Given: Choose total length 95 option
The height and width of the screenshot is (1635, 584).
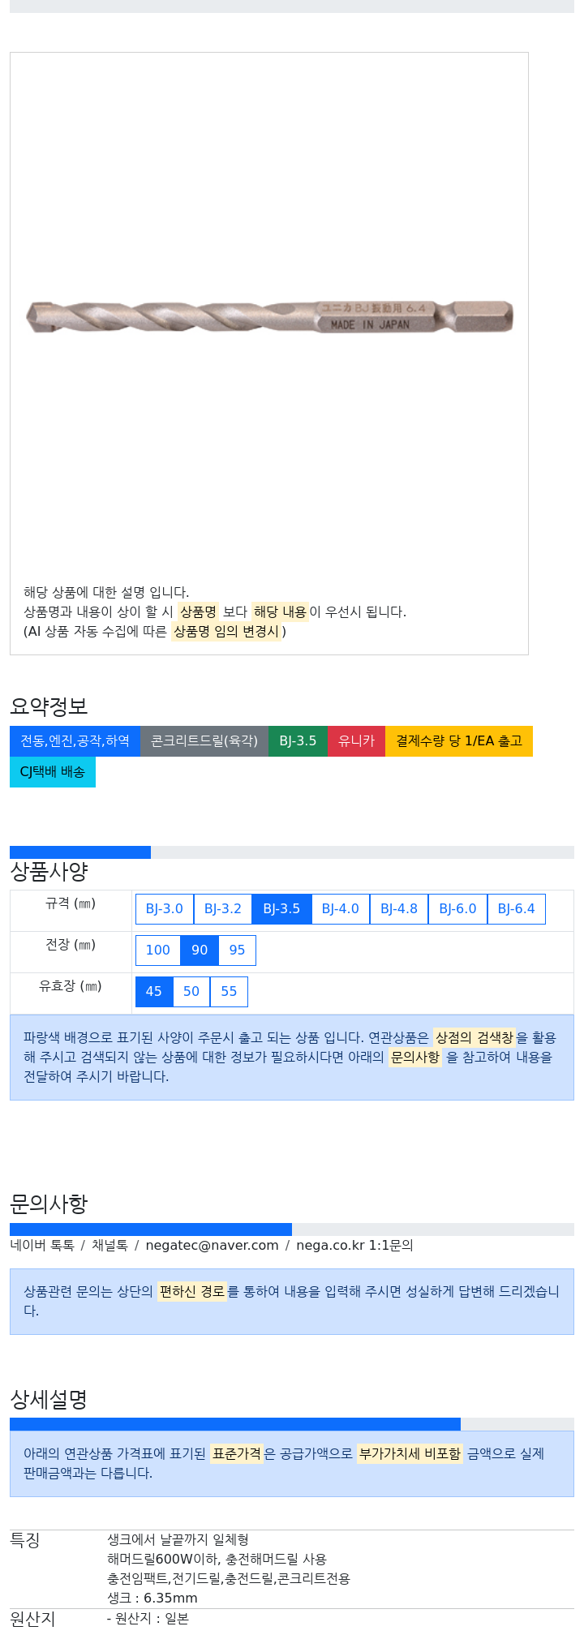Looking at the screenshot, I should pyautogui.click(x=238, y=951).
